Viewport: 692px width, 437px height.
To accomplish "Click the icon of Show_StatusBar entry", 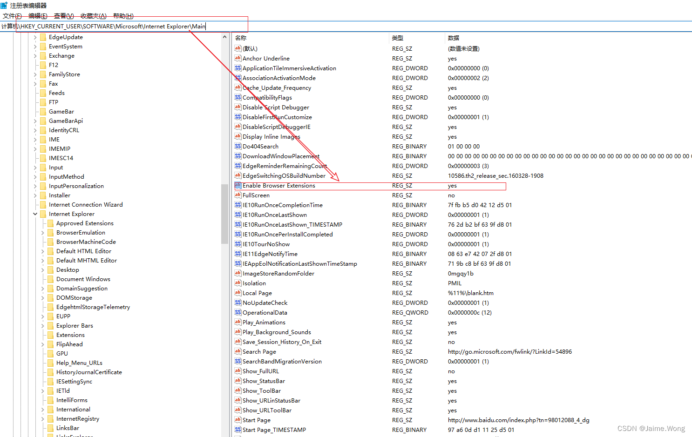I will (238, 381).
